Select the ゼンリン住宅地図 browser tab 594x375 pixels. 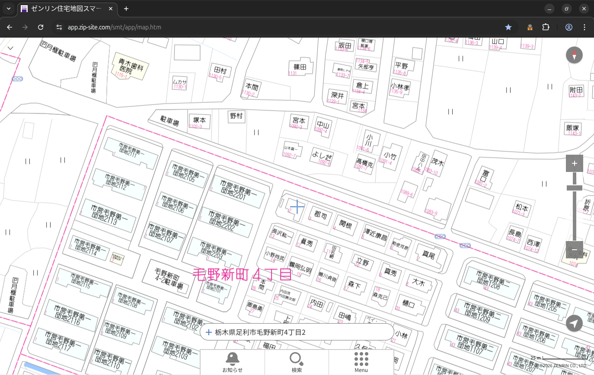coord(67,9)
